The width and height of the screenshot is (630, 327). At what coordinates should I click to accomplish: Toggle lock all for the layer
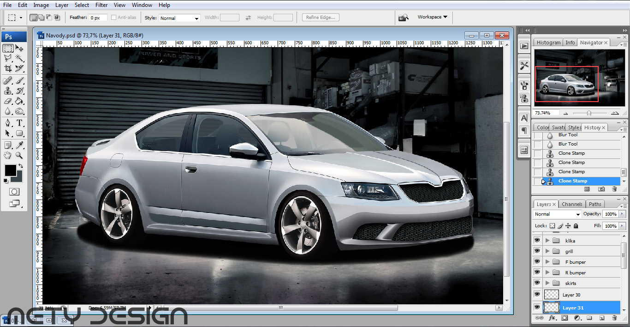click(576, 226)
